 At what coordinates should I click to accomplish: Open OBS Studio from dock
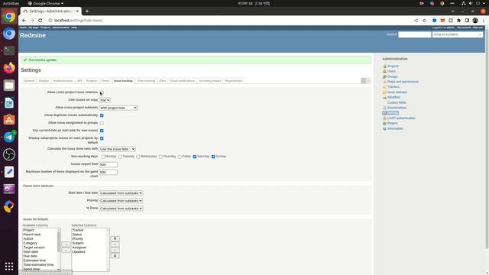click(9, 154)
